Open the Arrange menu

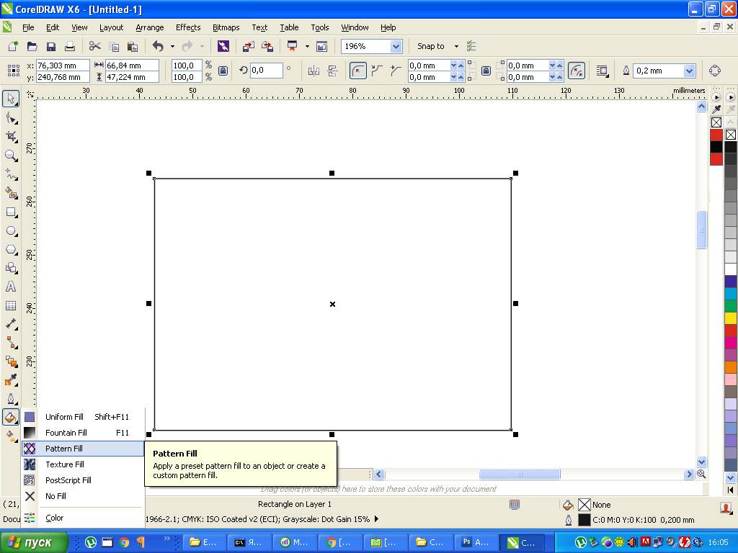pos(150,27)
